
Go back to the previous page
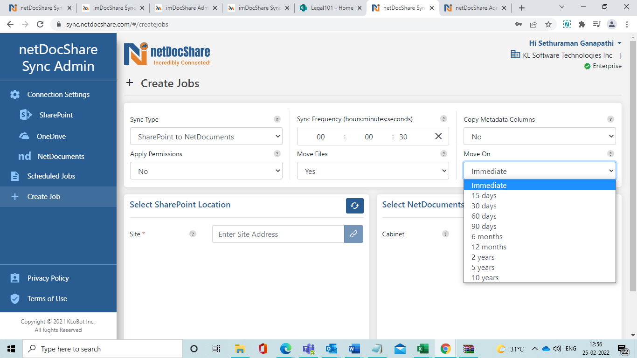coord(10,24)
